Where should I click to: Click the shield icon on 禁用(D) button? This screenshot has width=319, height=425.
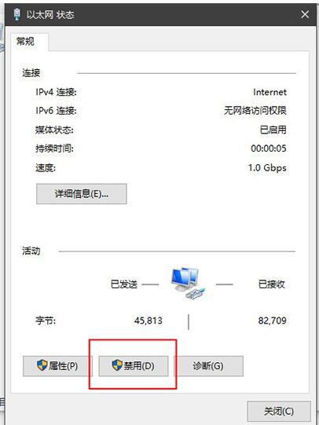[x=117, y=365]
